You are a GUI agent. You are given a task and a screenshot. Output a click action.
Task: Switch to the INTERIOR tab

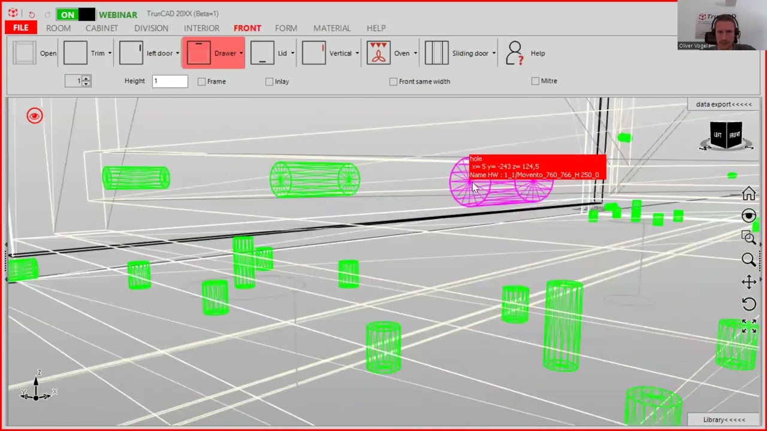coord(201,28)
